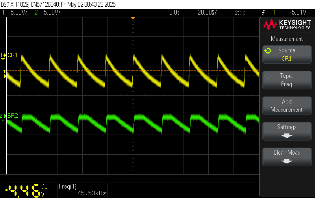This screenshot has width=315, height=198.
Task: Open the Type: Freq measurement selector
Action: [287, 80]
